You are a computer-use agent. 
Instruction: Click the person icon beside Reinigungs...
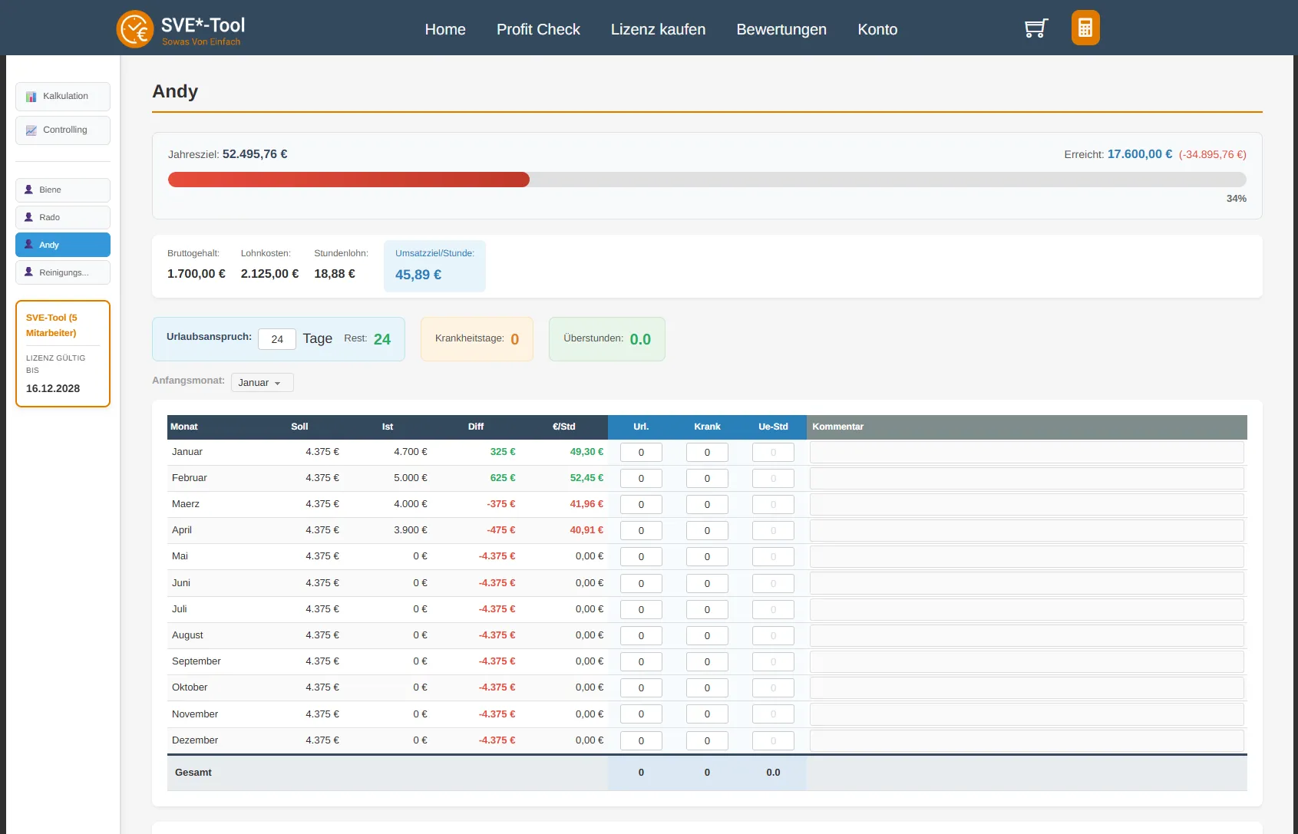(x=29, y=272)
